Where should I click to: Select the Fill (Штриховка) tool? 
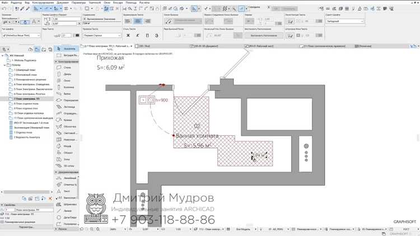coord(67,205)
